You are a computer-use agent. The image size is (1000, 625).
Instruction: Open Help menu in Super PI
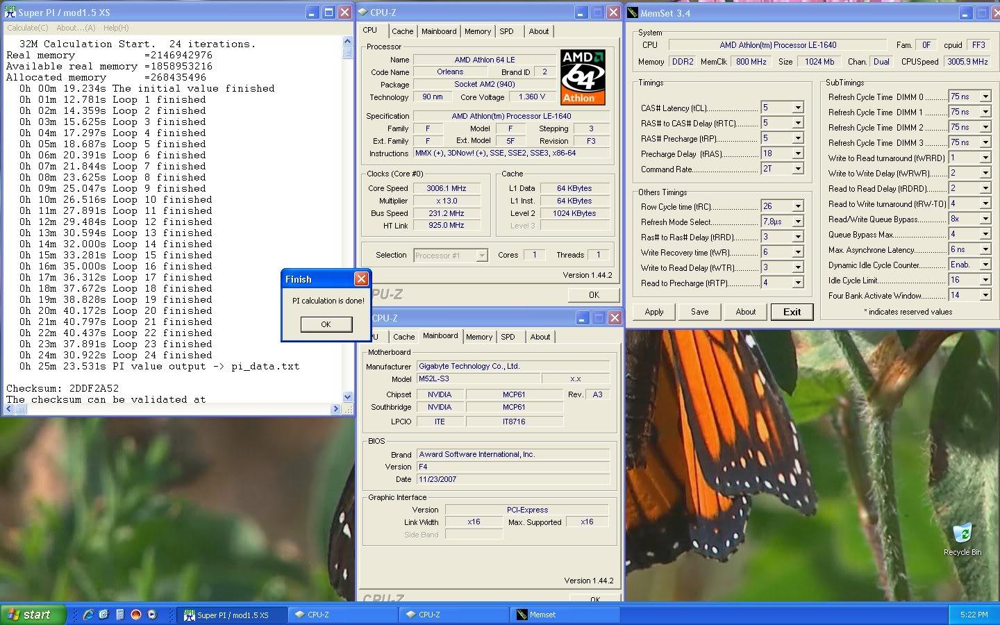(x=116, y=28)
